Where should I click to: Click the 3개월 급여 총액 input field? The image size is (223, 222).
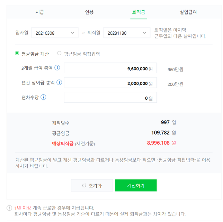(x=110, y=68)
